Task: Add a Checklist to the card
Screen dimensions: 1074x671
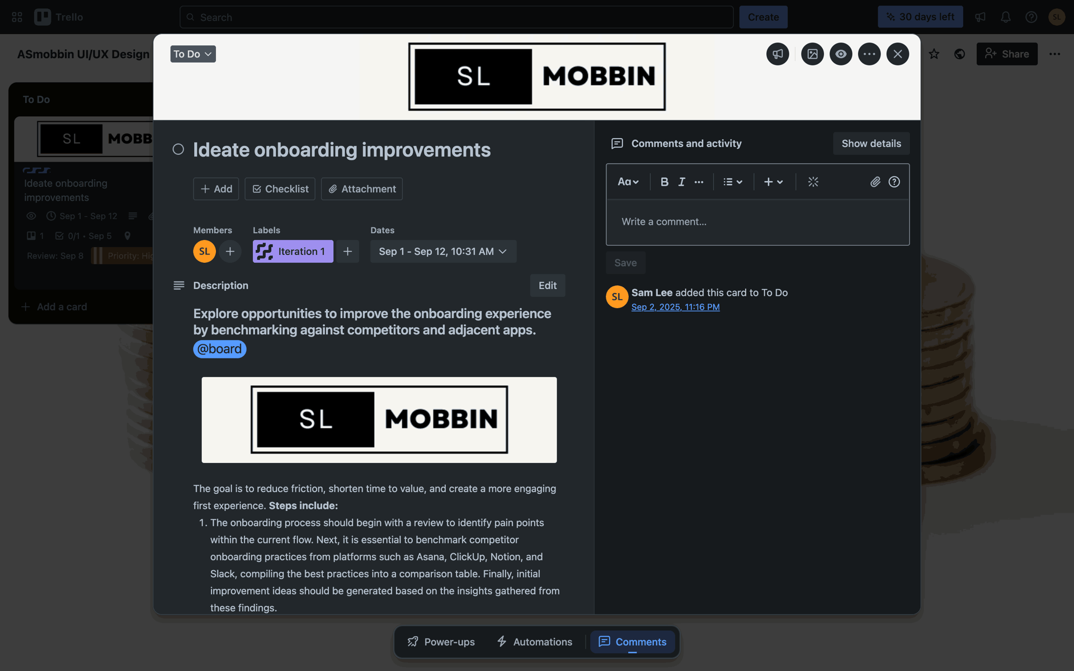Action: tap(280, 189)
